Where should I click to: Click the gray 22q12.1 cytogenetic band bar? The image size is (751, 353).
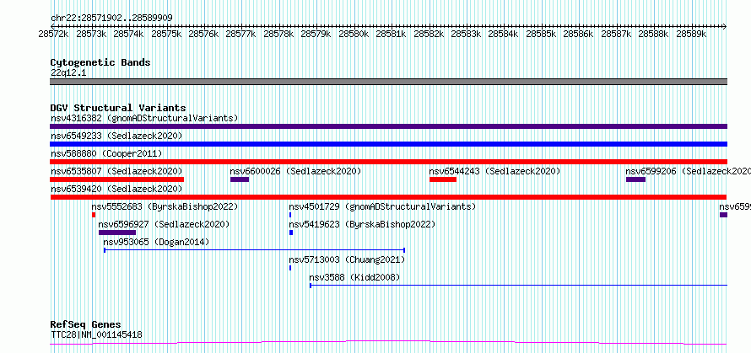pyautogui.click(x=388, y=82)
